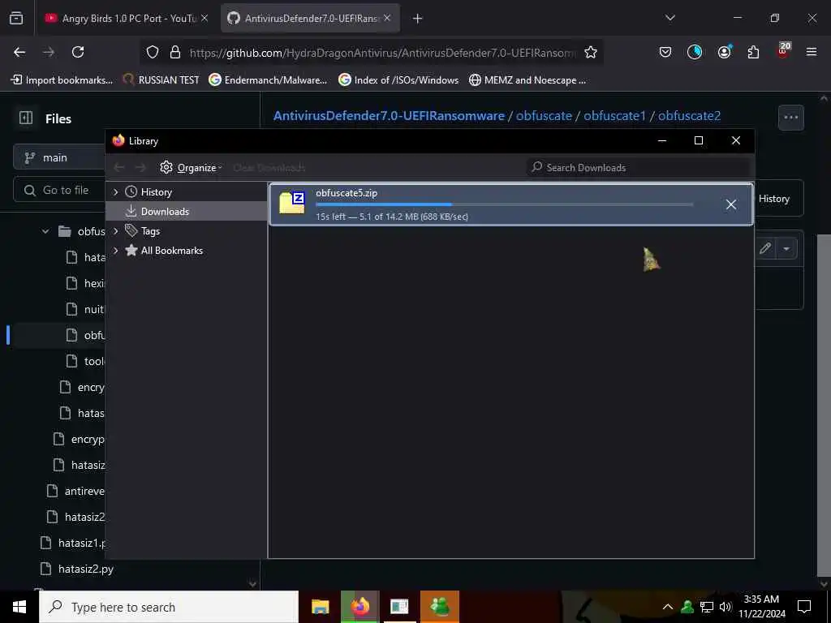Screen dimensions: 831x623
Task: Open a new tab with plus button
Action: (x=418, y=19)
